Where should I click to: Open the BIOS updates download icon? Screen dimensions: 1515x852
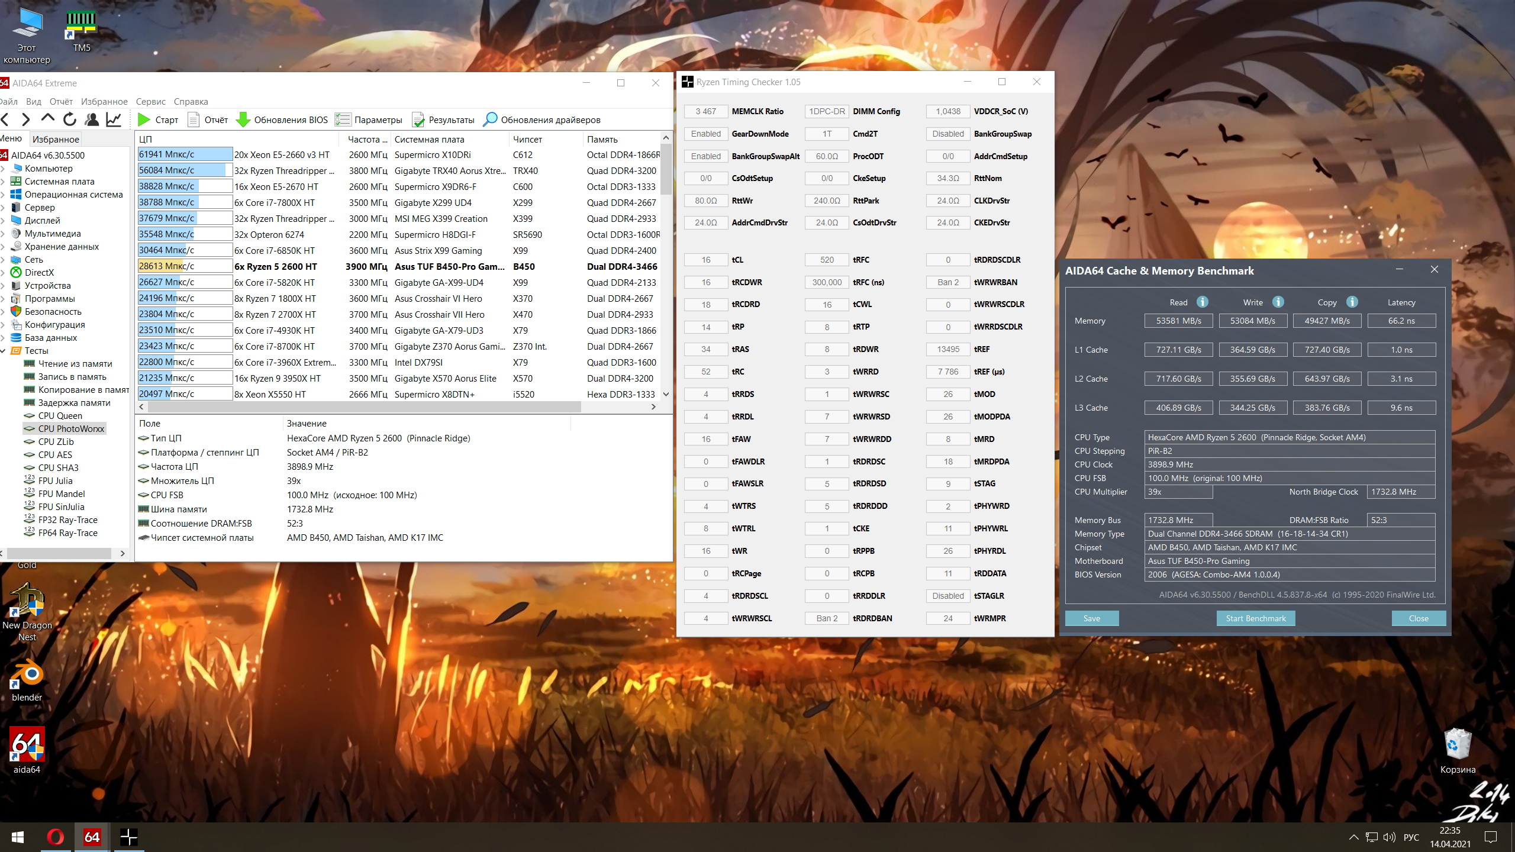[x=243, y=120]
